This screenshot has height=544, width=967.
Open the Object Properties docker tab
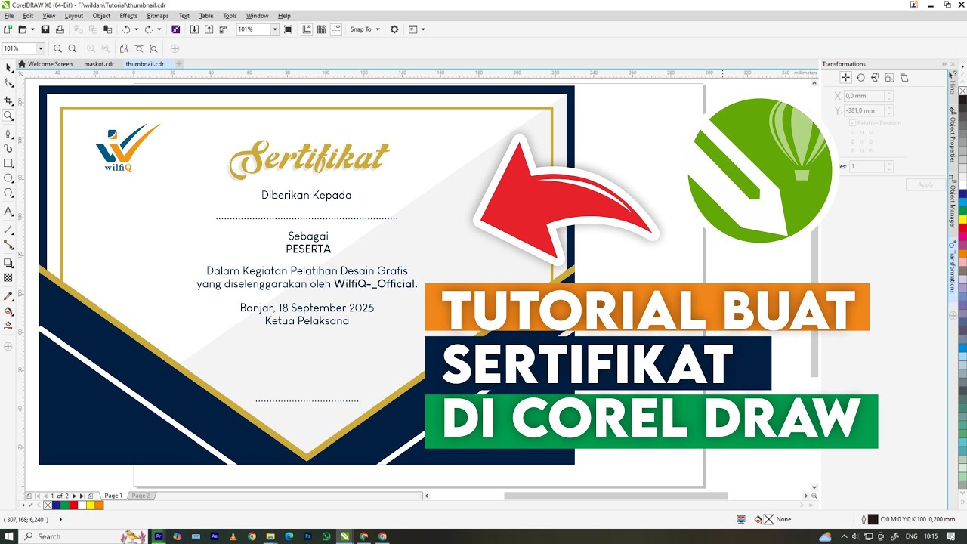953,136
